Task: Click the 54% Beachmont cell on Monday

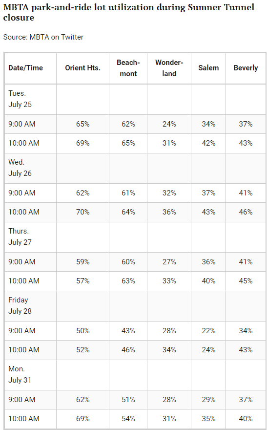Action: pyautogui.click(x=128, y=419)
